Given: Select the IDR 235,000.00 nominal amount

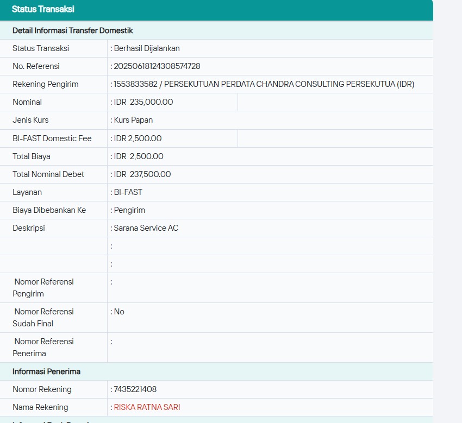Looking at the screenshot, I should (143, 102).
